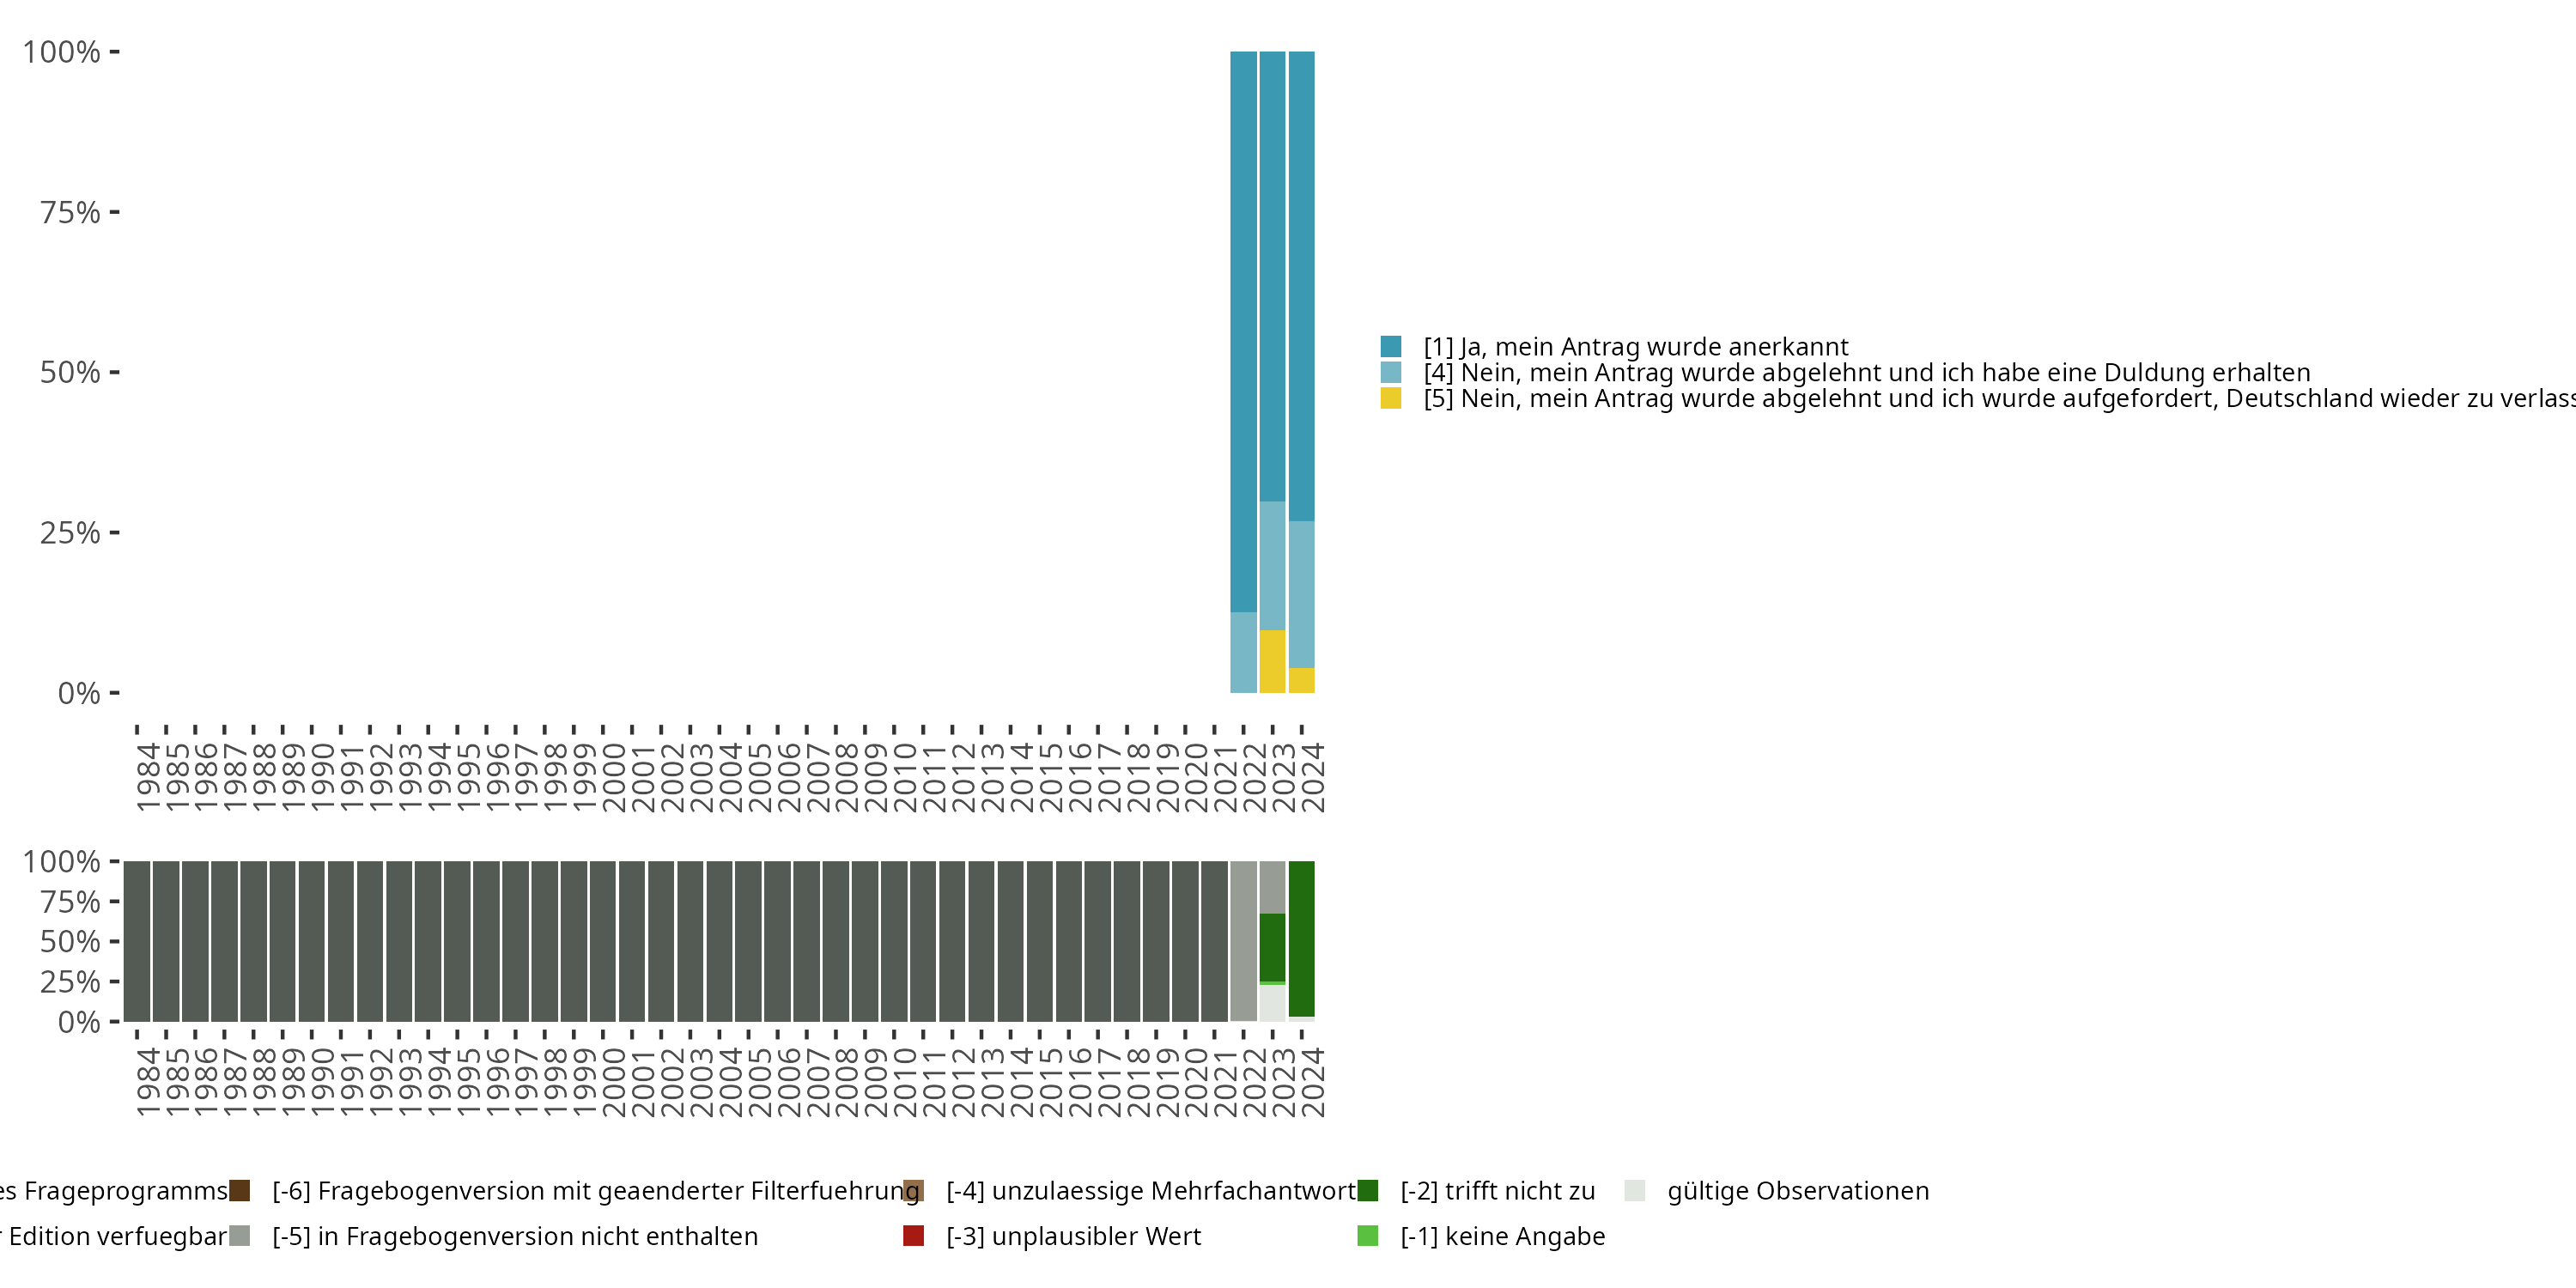The height and width of the screenshot is (1288, 2576).
Task: Click the red '[-3] unplausibler Wert' swatch
Action: tap(913, 1236)
